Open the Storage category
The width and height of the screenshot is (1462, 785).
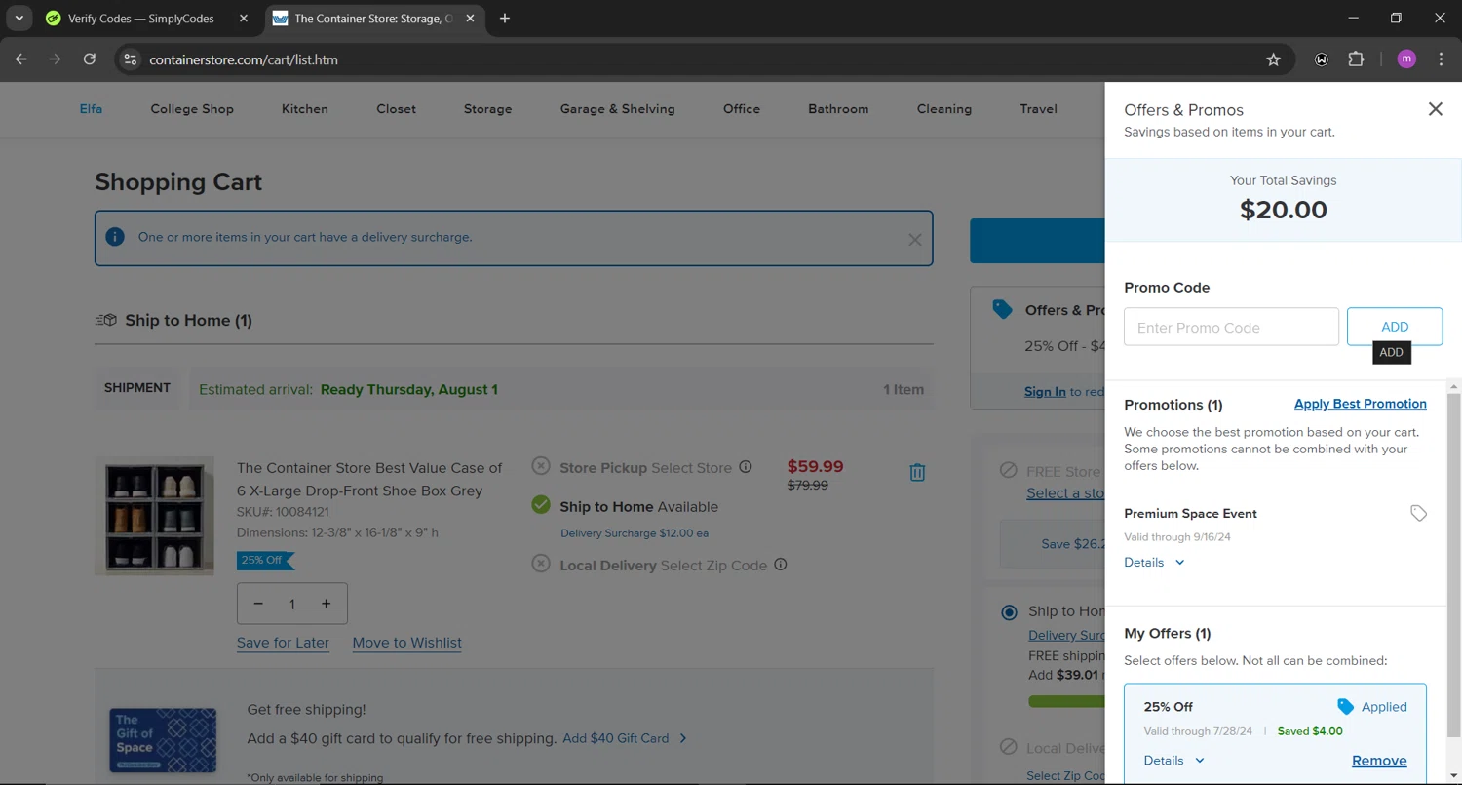click(x=487, y=108)
